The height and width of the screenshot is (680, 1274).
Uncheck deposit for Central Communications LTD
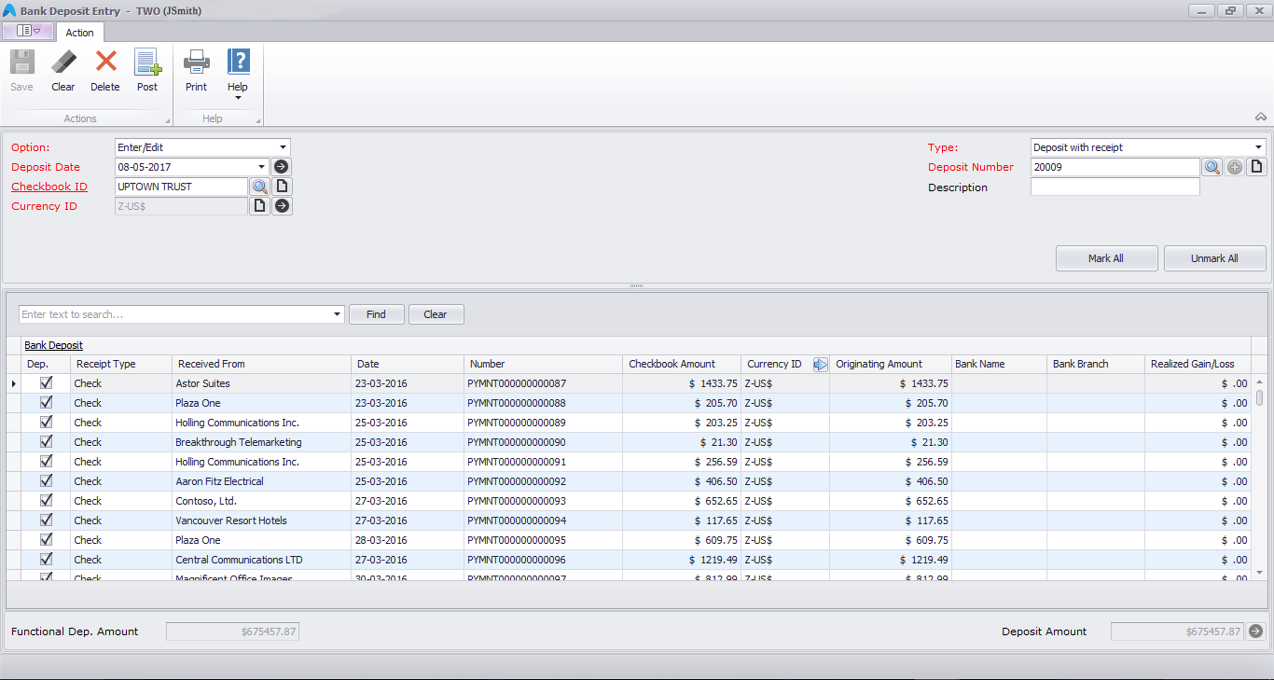coord(46,559)
